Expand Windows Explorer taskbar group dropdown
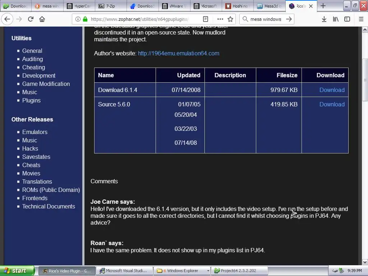 [x=208, y=271]
